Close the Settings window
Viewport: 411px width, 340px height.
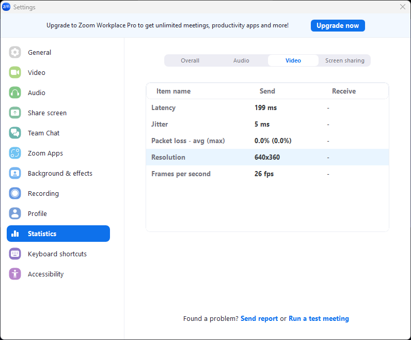tap(403, 7)
